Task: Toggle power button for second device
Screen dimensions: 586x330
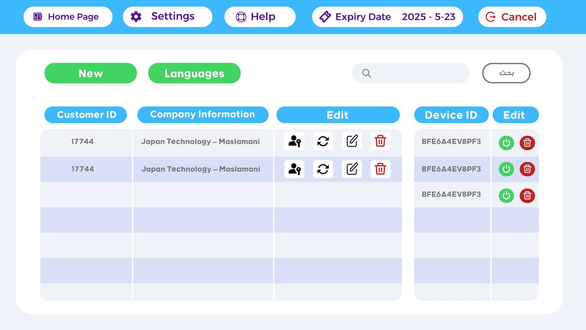Action: click(x=506, y=169)
